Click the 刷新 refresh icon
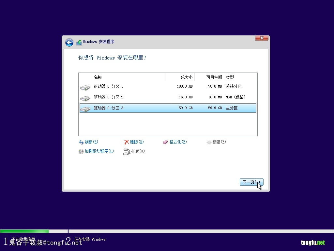This screenshot has height=251, width=334. (81, 142)
